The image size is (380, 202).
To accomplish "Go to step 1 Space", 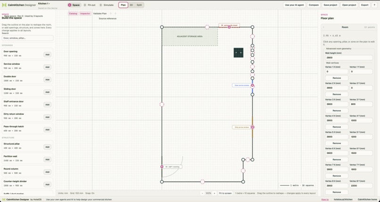I will 74,5.
